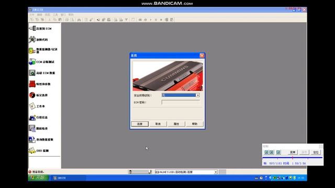Open the View (视图) menu
This screenshot has width=335, height=188.
pos(48,15)
